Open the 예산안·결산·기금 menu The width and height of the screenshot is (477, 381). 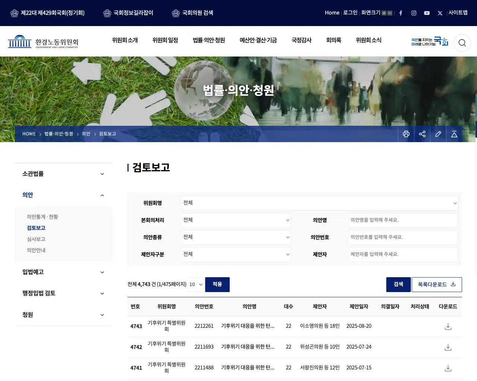258,40
